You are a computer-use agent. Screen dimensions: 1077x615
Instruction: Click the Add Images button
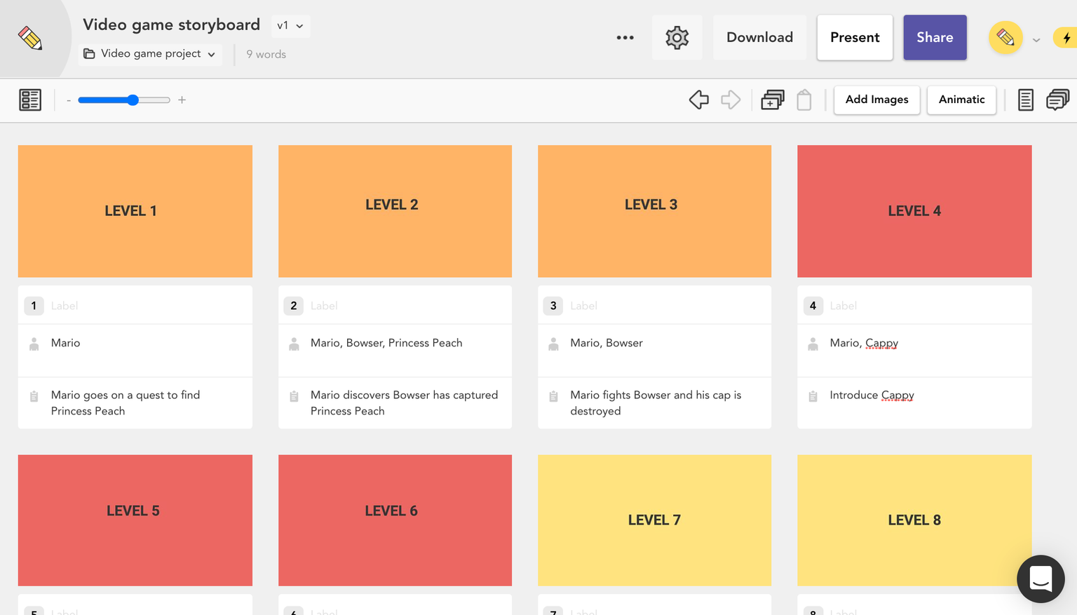pyautogui.click(x=876, y=100)
